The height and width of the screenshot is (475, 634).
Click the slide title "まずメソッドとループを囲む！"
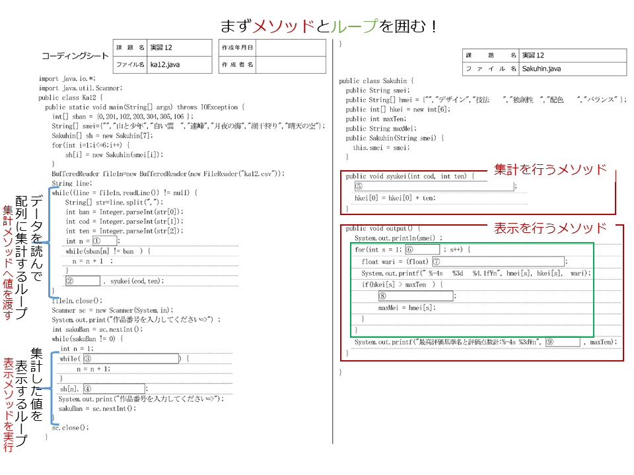(328, 26)
